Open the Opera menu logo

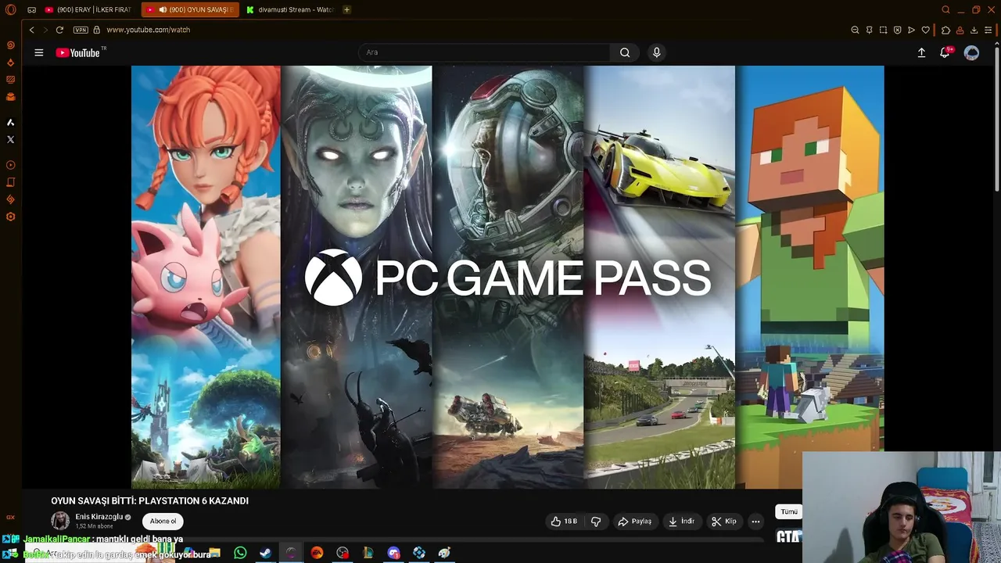[x=11, y=10]
